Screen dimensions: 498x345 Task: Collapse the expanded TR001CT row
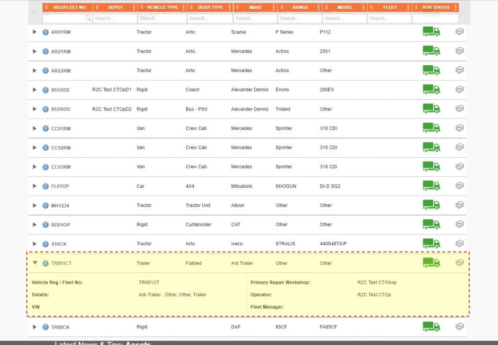tap(34, 262)
